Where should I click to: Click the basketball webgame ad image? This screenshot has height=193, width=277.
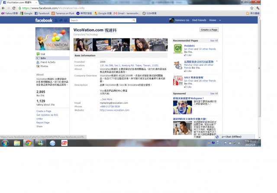coord(183,107)
